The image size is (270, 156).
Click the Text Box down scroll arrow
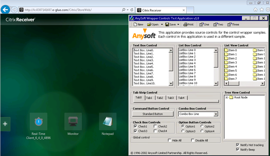click(171, 83)
